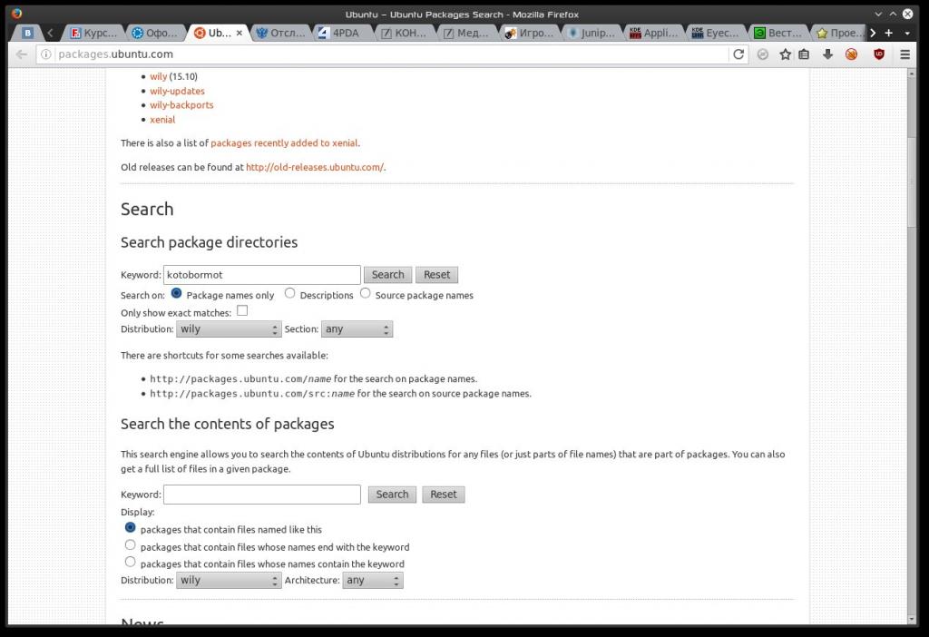Switch to the 'Курс...' tab
The height and width of the screenshot is (637, 929).
point(94,34)
